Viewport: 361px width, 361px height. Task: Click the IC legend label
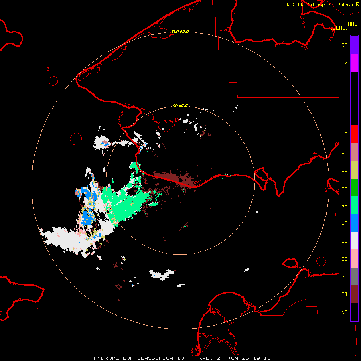344,259
